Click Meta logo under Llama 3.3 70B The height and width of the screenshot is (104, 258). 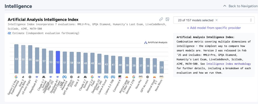pyautogui.click(x=113, y=77)
